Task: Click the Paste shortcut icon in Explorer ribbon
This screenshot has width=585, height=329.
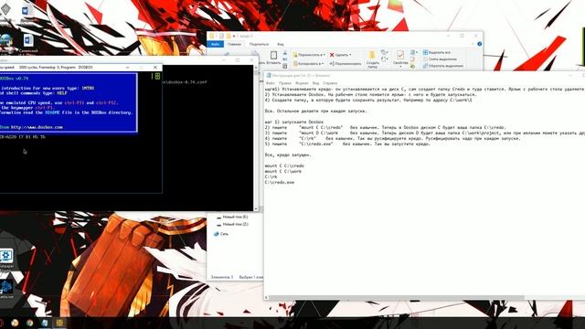Action: [285, 66]
